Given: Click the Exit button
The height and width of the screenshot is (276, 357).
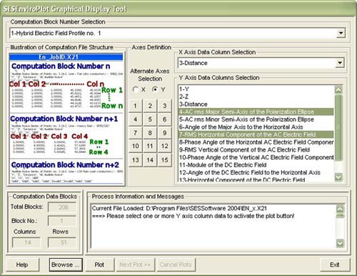Looking at the screenshot, I should tap(334, 265).
